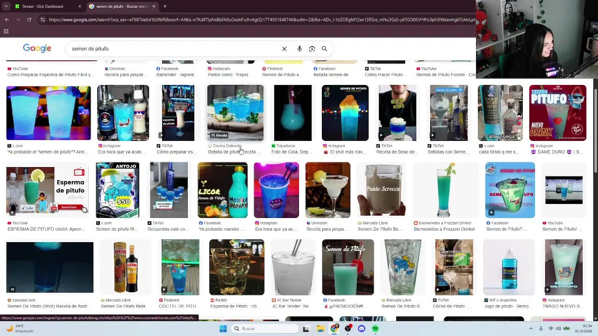Open site information icon in address bar
This screenshot has height=336, width=598.
click(x=43, y=20)
